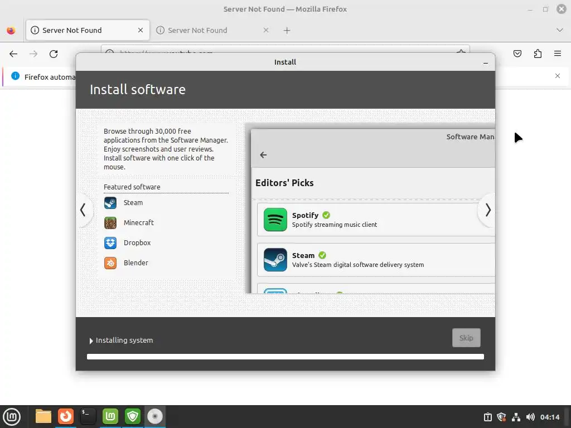The width and height of the screenshot is (571, 428).
Task: Expand the Installing system details triangle
Action: [91, 341]
